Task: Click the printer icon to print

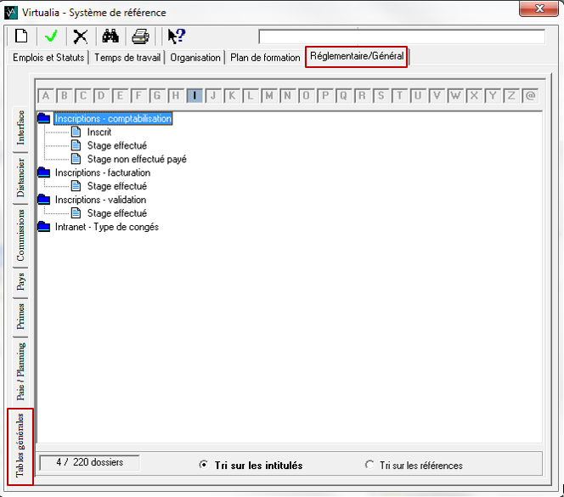Action: [140, 37]
